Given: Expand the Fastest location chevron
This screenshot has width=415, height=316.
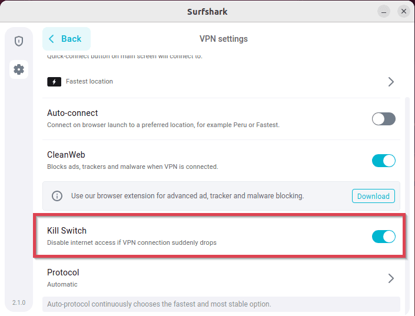Looking at the screenshot, I should point(391,82).
